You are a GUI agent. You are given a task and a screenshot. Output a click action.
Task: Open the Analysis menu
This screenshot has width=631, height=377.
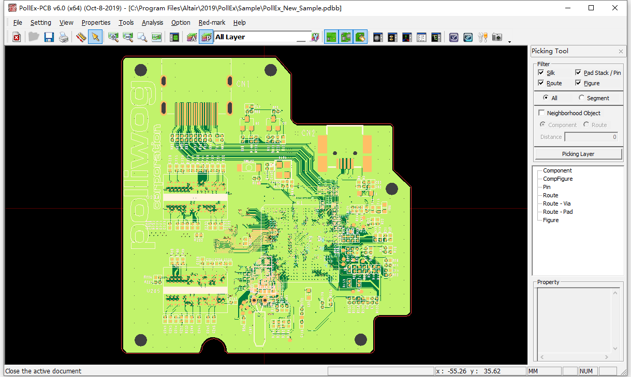pyautogui.click(x=153, y=23)
